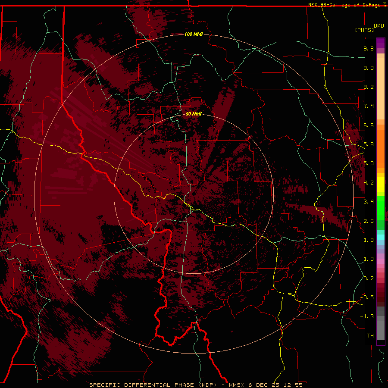Click the 9.8 legend value
388x388 pixels.
[369, 48]
